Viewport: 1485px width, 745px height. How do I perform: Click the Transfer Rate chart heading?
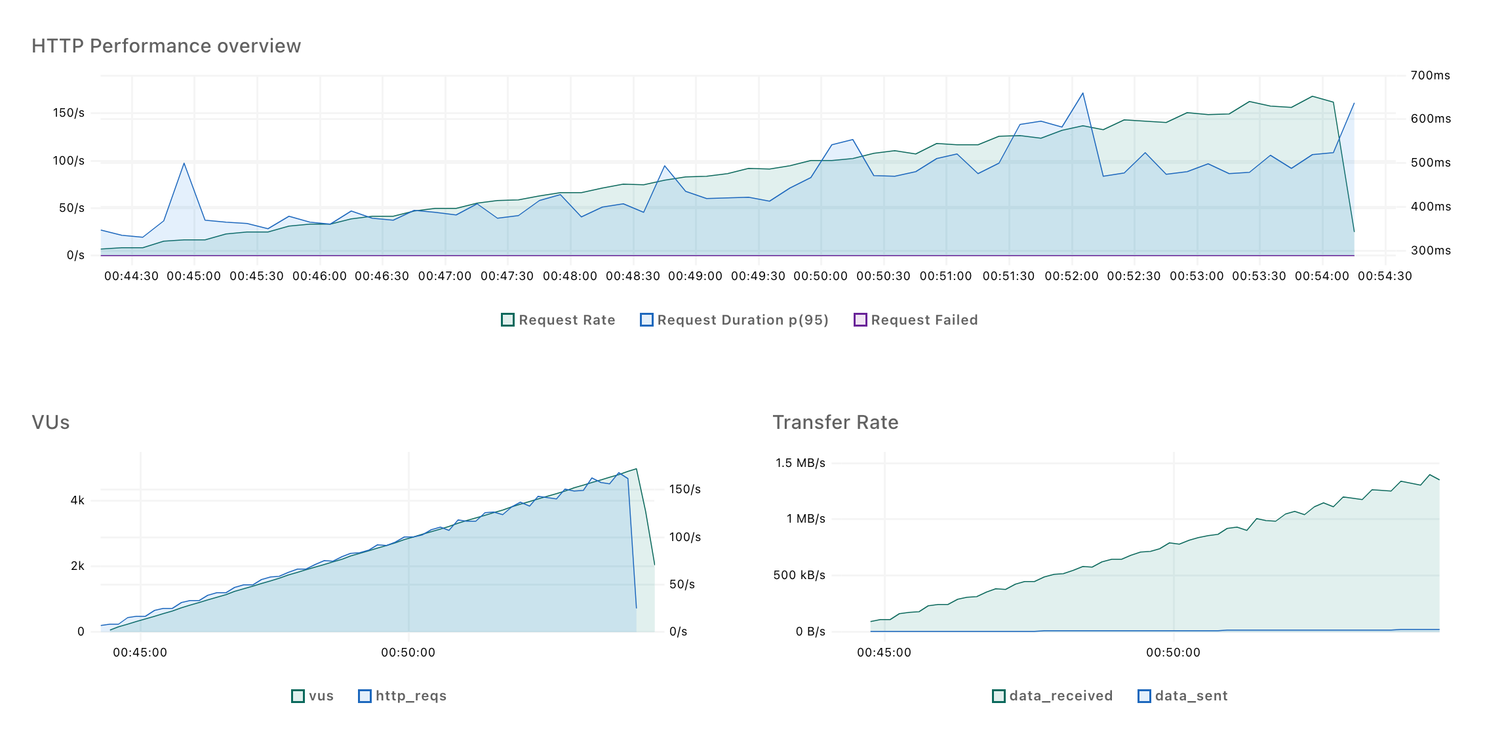point(835,422)
